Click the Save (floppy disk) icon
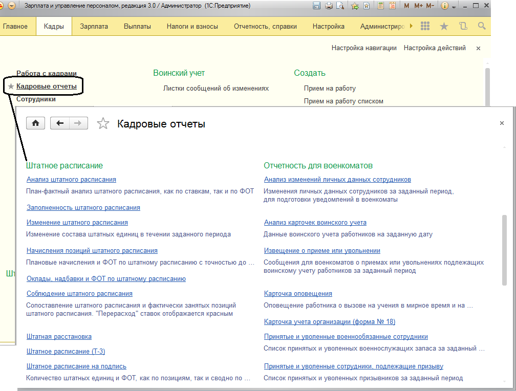This screenshot has height=391, width=516. point(316,6)
